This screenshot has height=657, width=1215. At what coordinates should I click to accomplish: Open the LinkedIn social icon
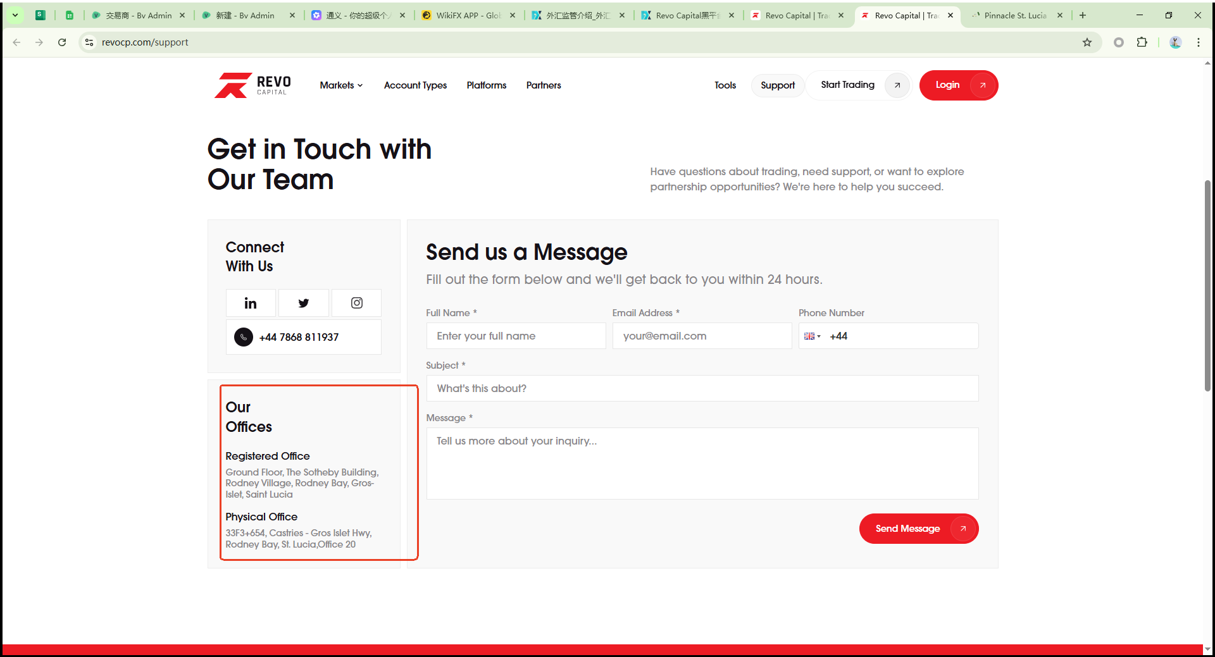coord(251,304)
